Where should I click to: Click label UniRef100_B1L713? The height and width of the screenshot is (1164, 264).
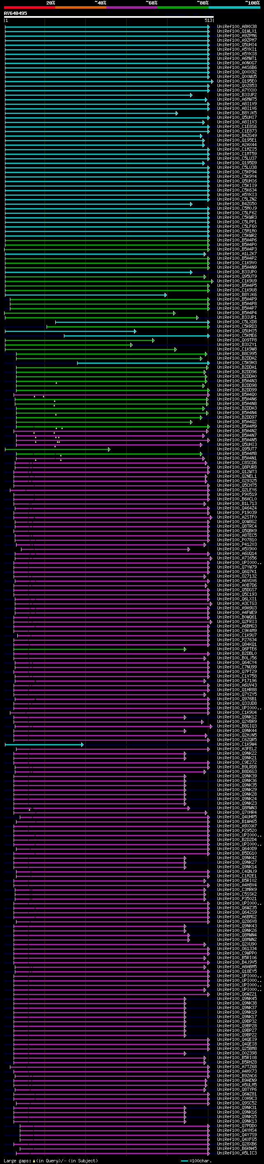237,503
